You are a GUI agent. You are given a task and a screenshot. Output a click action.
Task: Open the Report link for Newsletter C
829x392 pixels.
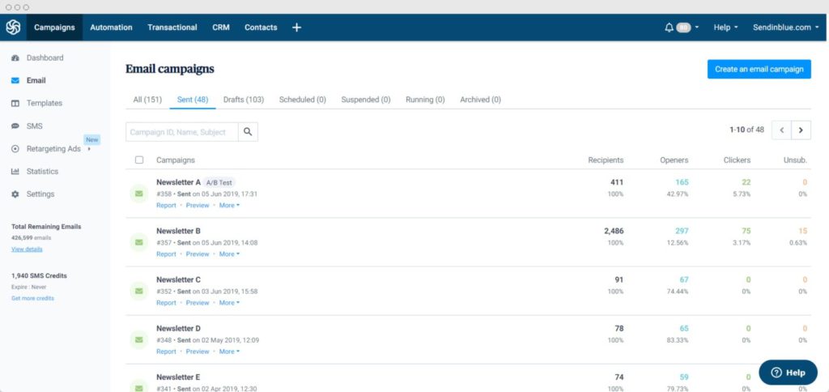(166, 303)
